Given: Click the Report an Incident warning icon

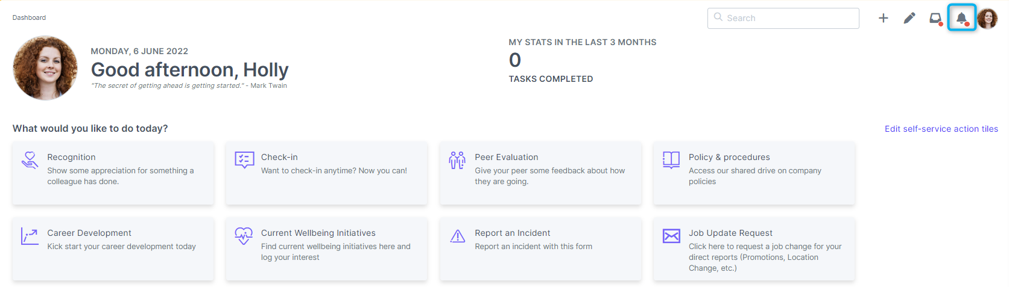Looking at the screenshot, I should pos(458,236).
